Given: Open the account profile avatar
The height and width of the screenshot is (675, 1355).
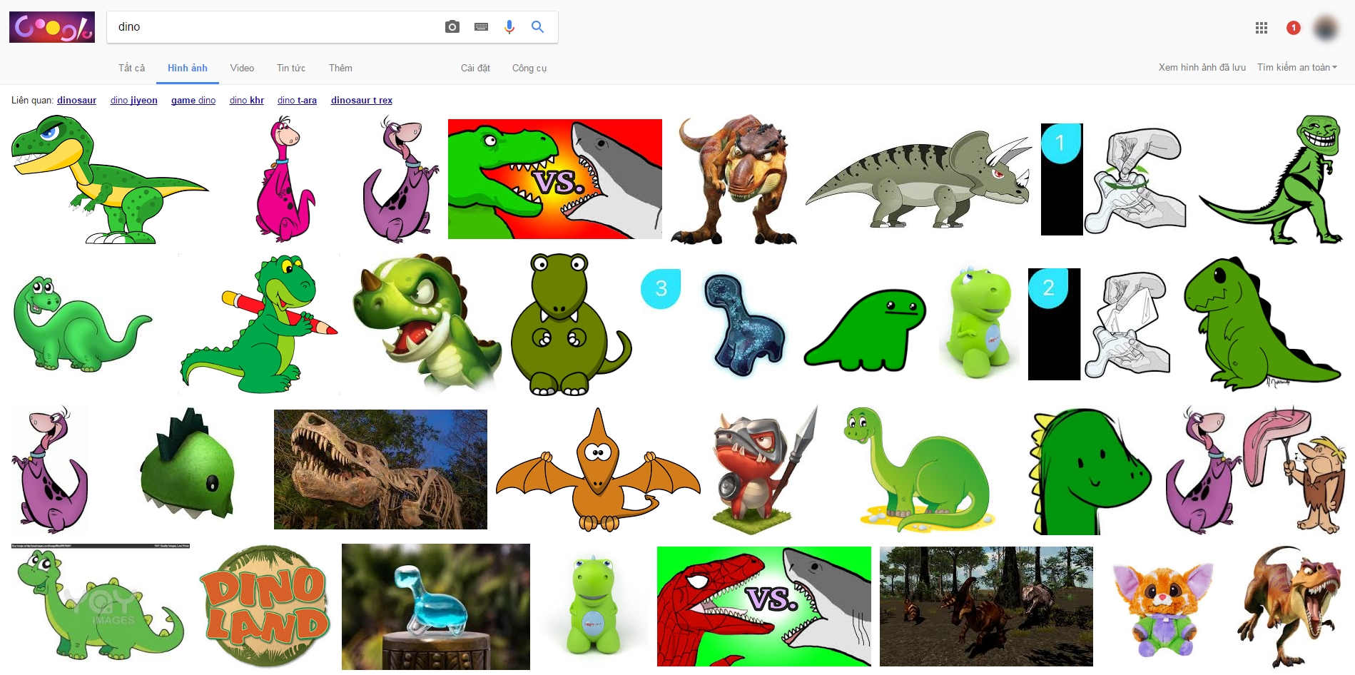Looking at the screenshot, I should [x=1326, y=28].
